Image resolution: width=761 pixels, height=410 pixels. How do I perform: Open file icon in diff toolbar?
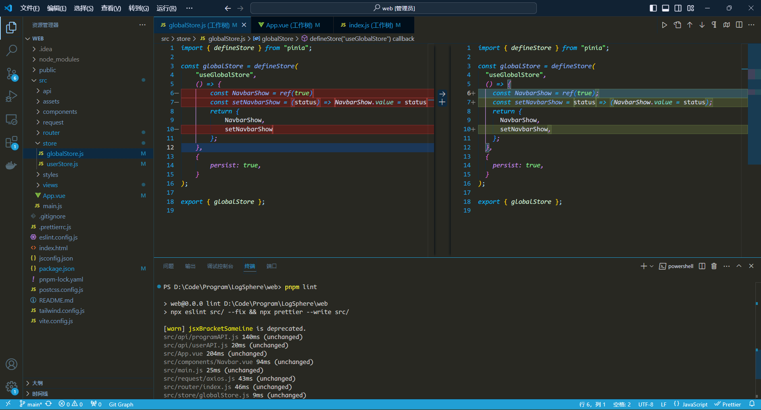click(677, 25)
